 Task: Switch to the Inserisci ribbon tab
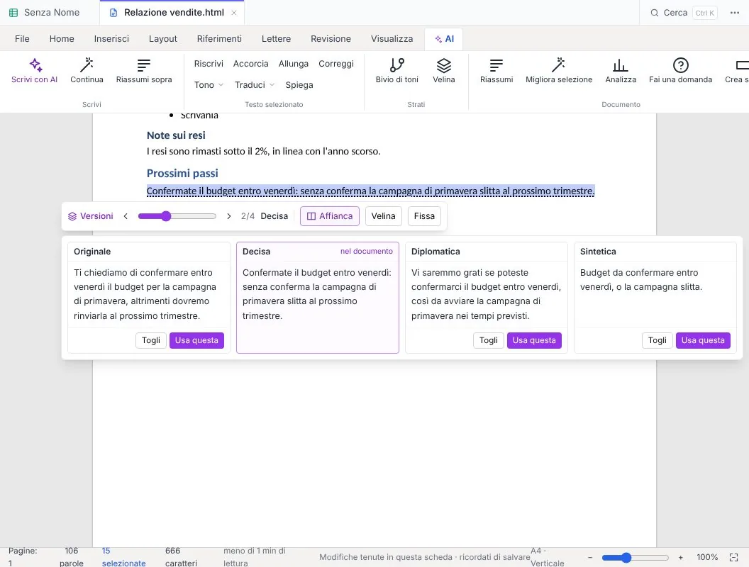[111, 39]
